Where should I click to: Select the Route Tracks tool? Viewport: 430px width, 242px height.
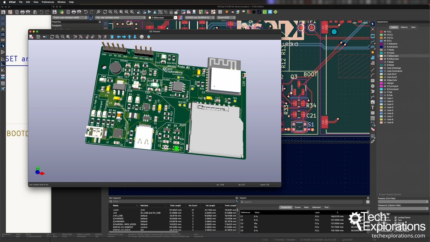tap(373, 41)
